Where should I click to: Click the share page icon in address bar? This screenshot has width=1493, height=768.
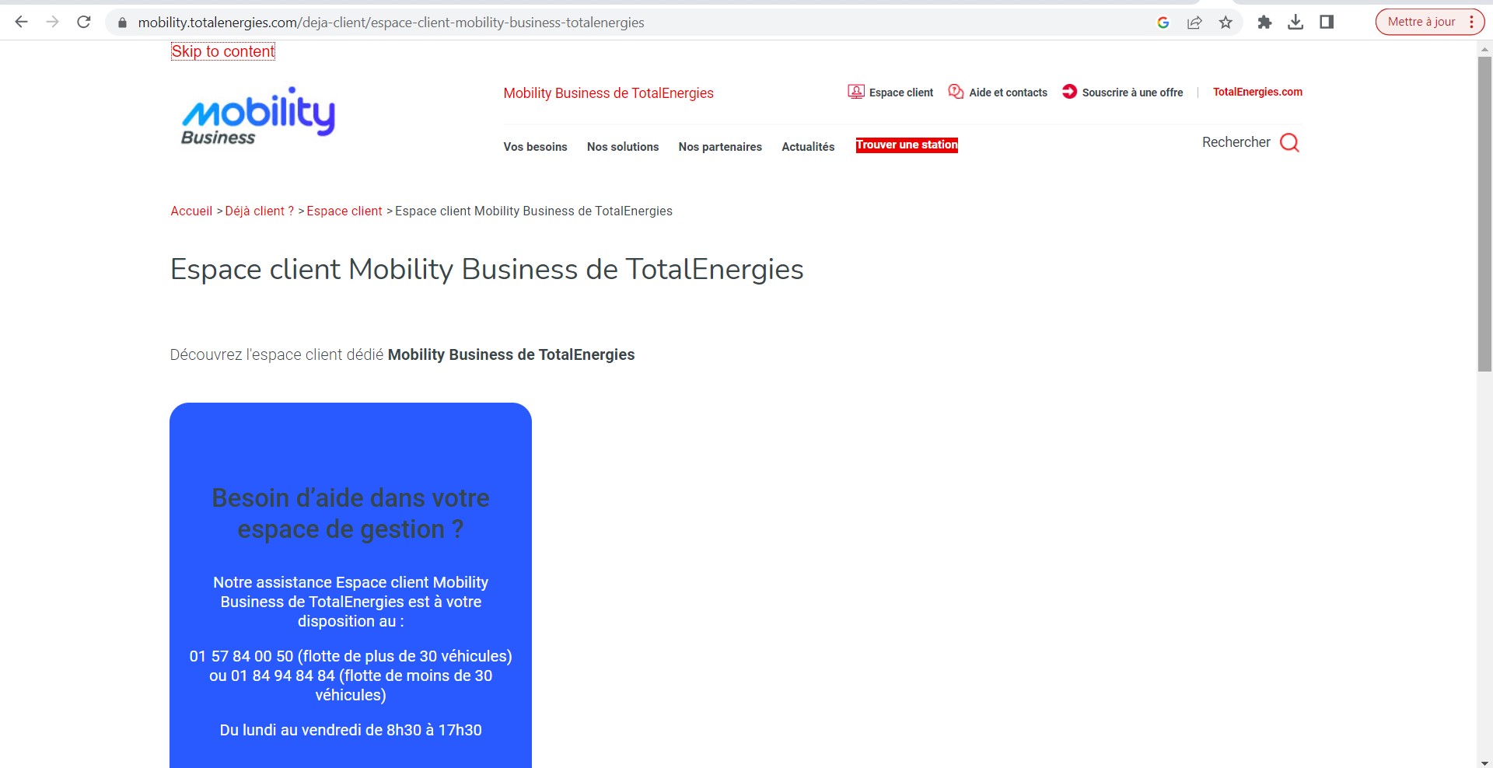pos(1194,23)
